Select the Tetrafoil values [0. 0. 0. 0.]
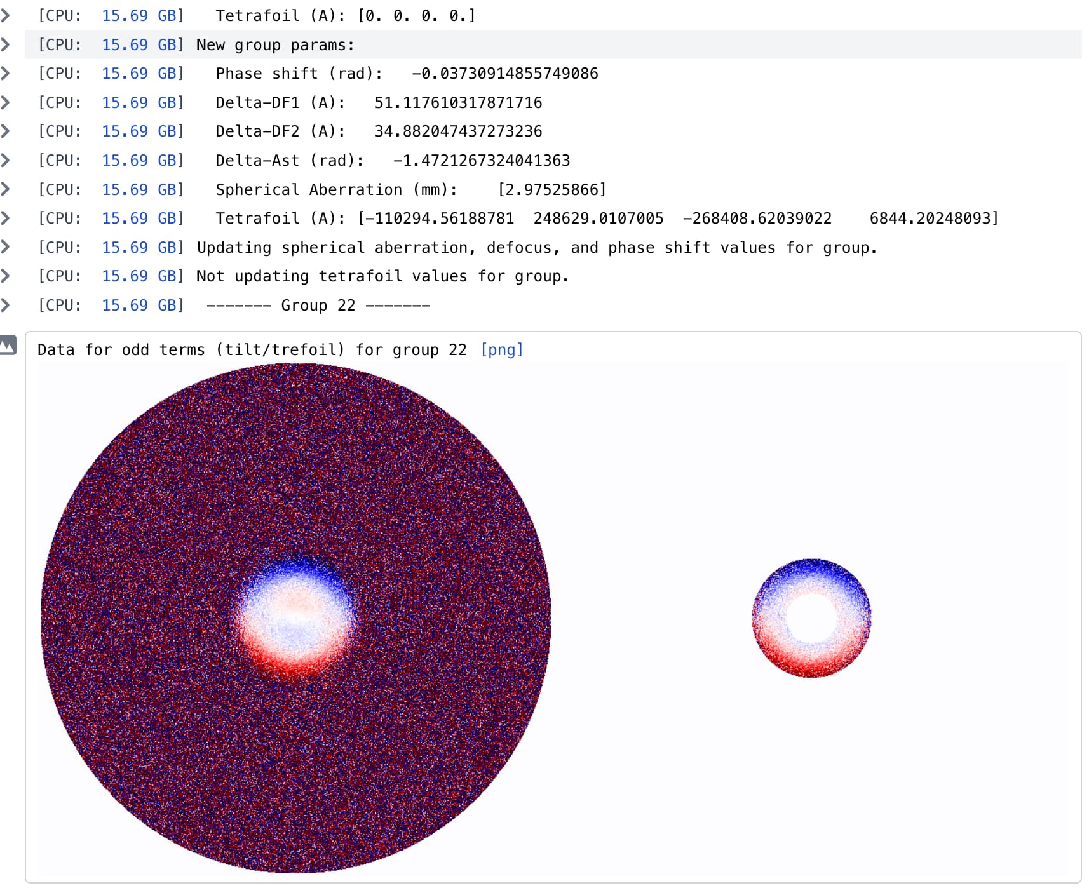The width and height of the screenshot is (1089, 888). coord(416,16)
